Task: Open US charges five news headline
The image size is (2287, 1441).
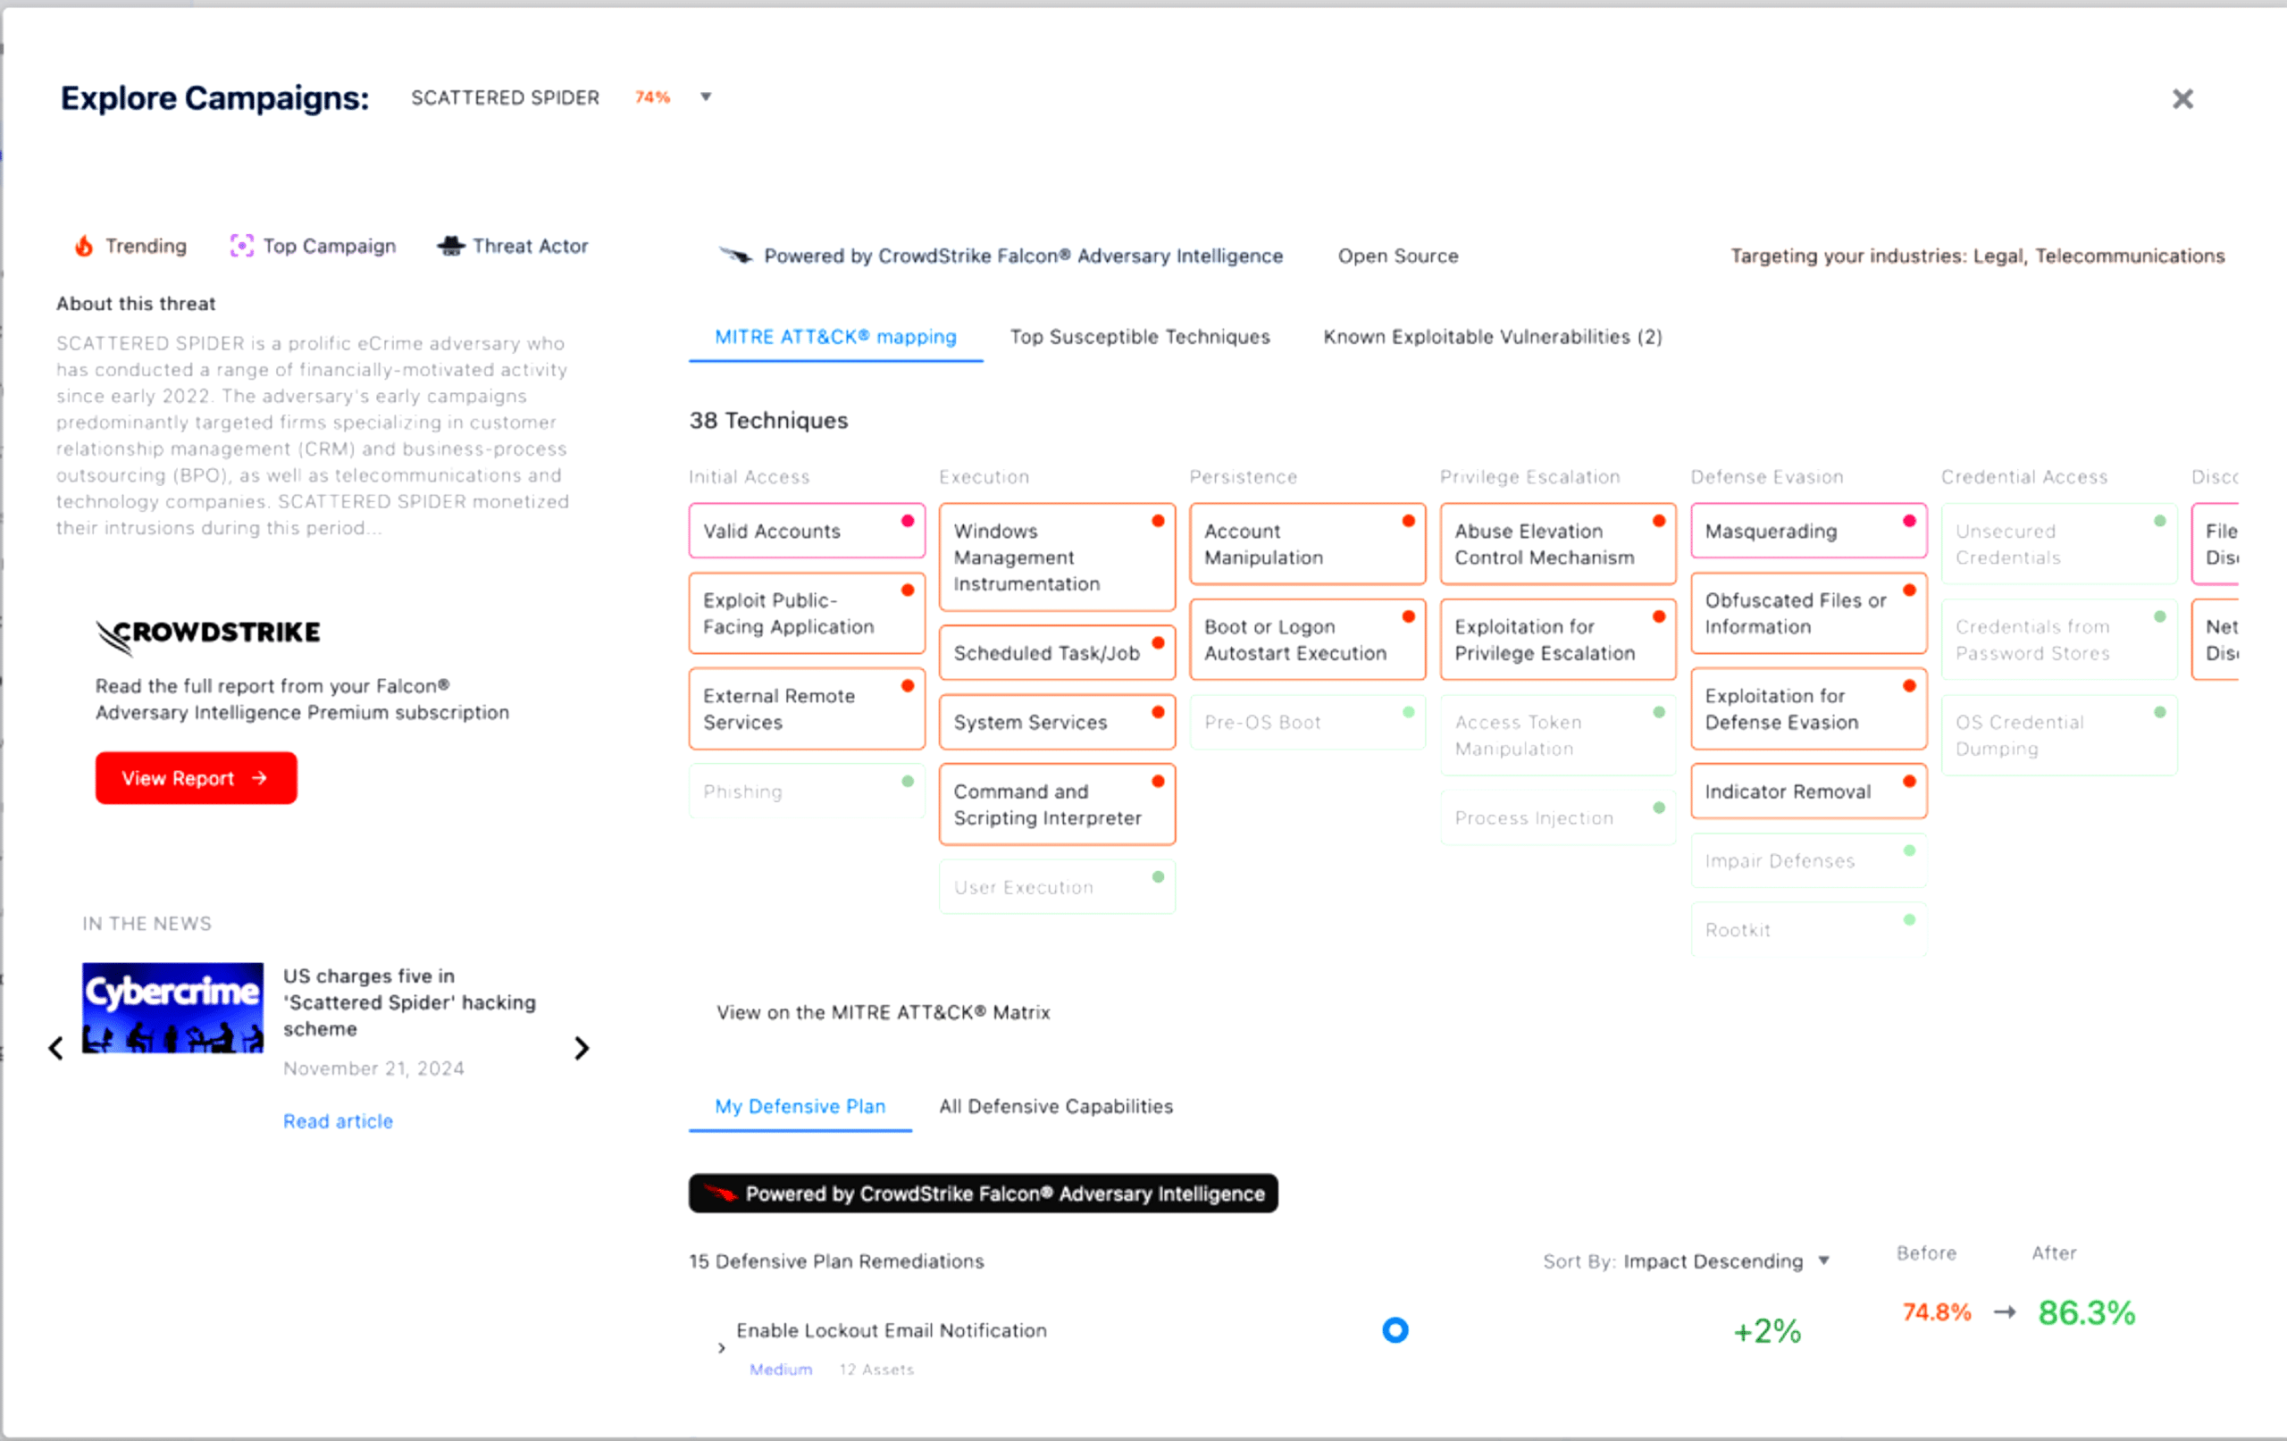Action: [x=409, y=1002]
